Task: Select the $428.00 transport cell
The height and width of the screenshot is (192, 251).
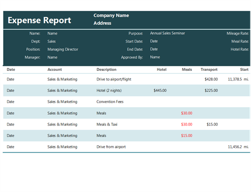Action: point(211,79)
